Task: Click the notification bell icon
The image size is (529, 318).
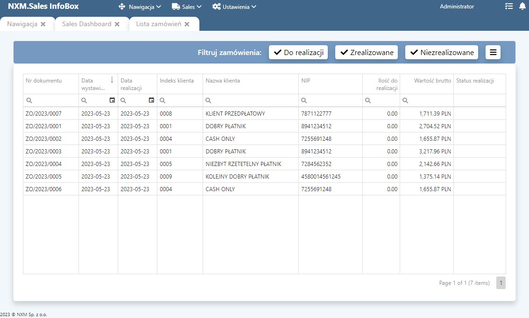Action: 522,7
